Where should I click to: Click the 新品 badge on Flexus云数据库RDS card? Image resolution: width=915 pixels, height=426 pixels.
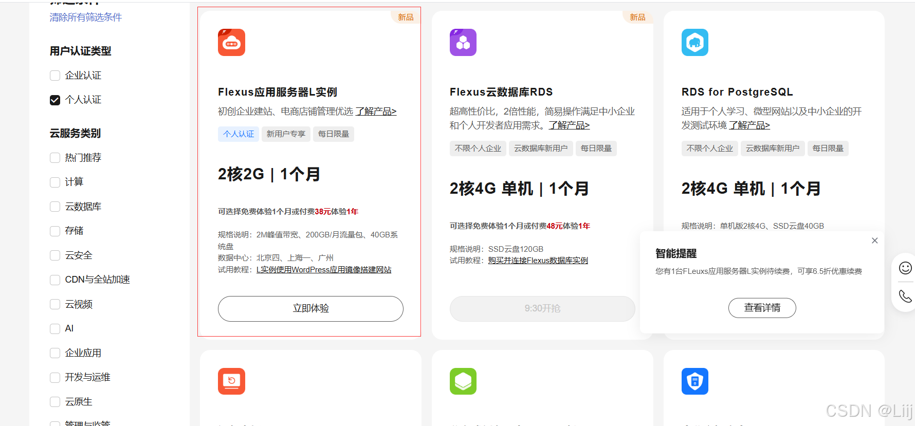pyautogui.click(x=637, y=17)
